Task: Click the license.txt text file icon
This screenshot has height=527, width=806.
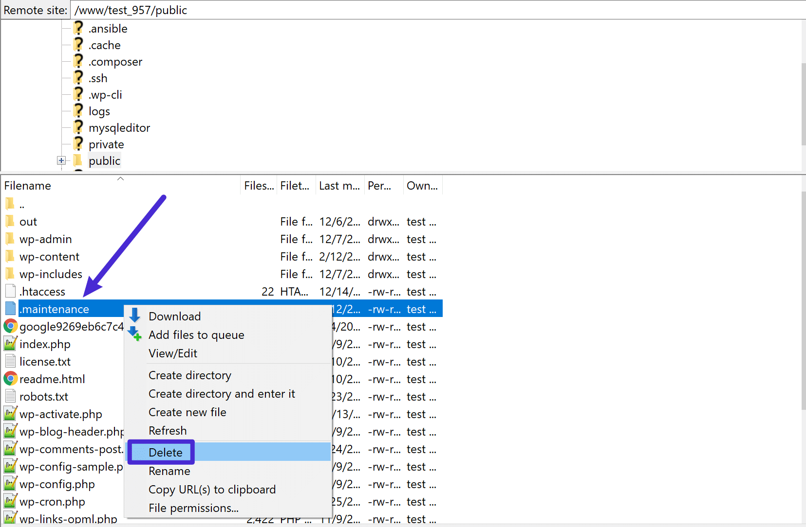Action: coord(10,361)
